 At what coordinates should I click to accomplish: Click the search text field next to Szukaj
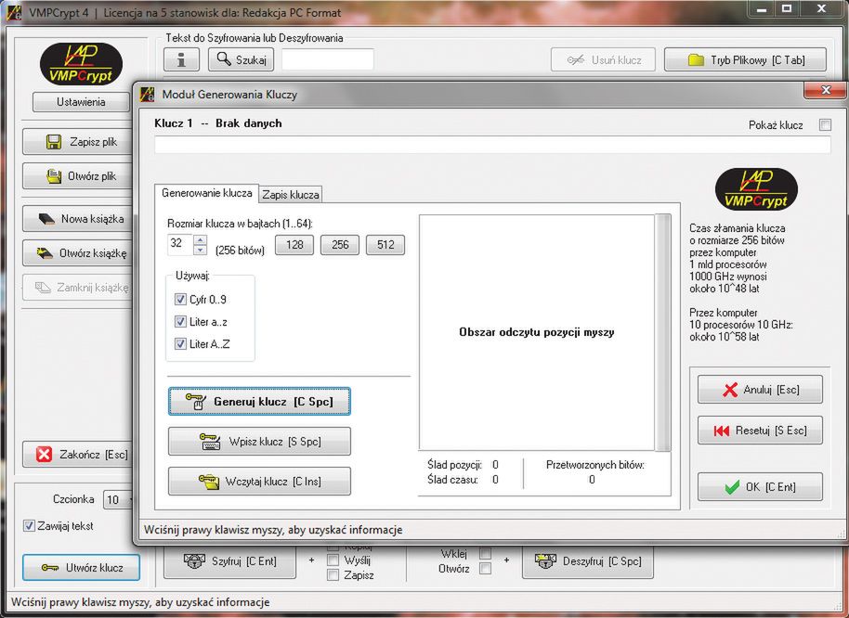coord(328,59)
